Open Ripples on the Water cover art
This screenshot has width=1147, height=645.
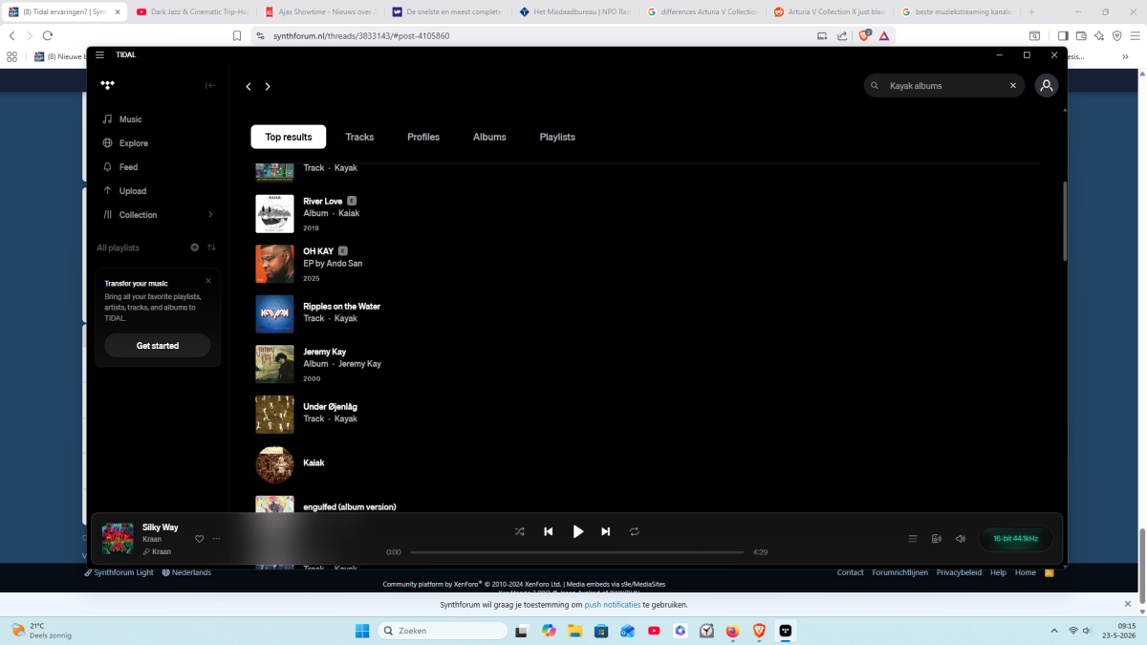click(x=274, y=314)
